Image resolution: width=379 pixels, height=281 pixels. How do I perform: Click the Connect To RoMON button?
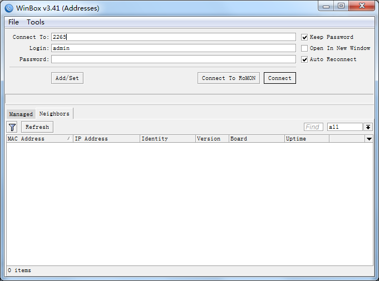click(x=228, y=78)
